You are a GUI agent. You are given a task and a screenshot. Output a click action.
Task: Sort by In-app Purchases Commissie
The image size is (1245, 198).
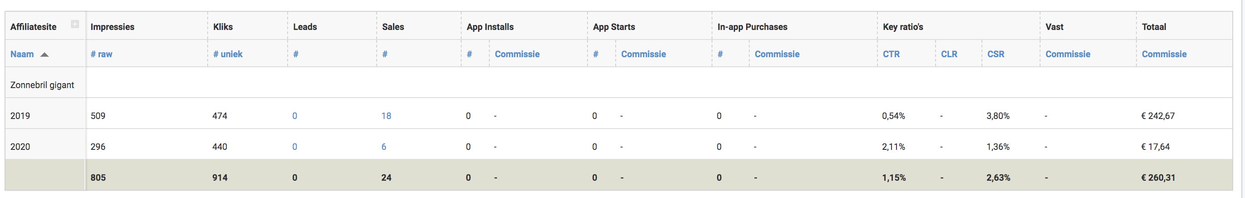tap(777, 54)
